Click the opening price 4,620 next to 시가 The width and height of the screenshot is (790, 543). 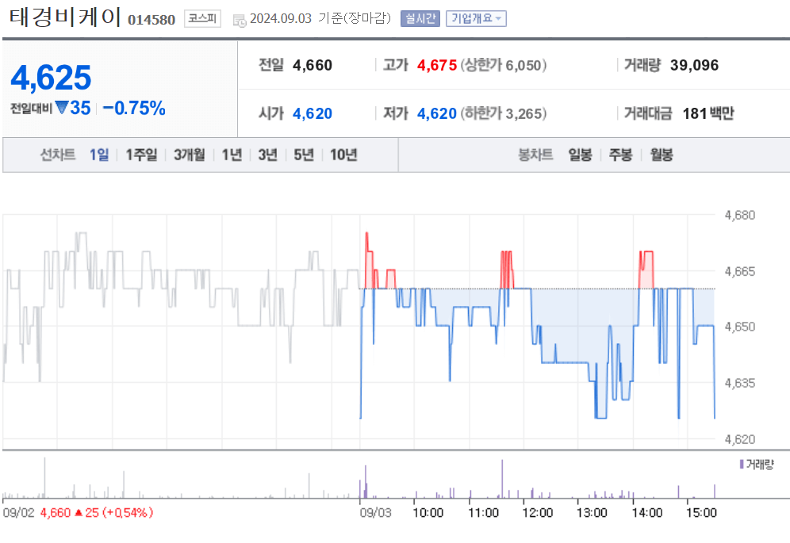coord(313,113)
